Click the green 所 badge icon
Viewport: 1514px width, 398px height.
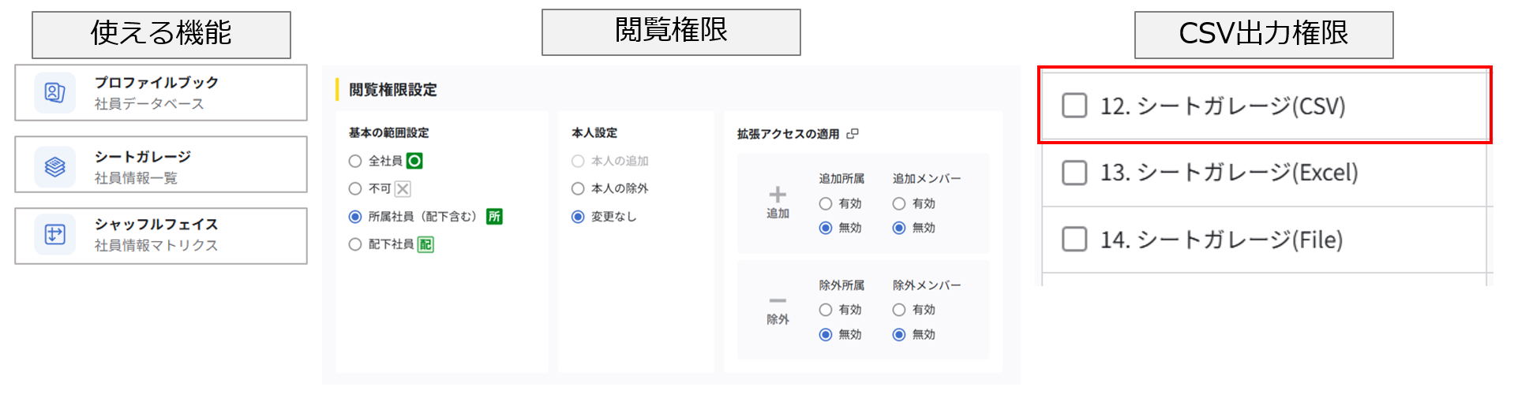coord(494,217)
